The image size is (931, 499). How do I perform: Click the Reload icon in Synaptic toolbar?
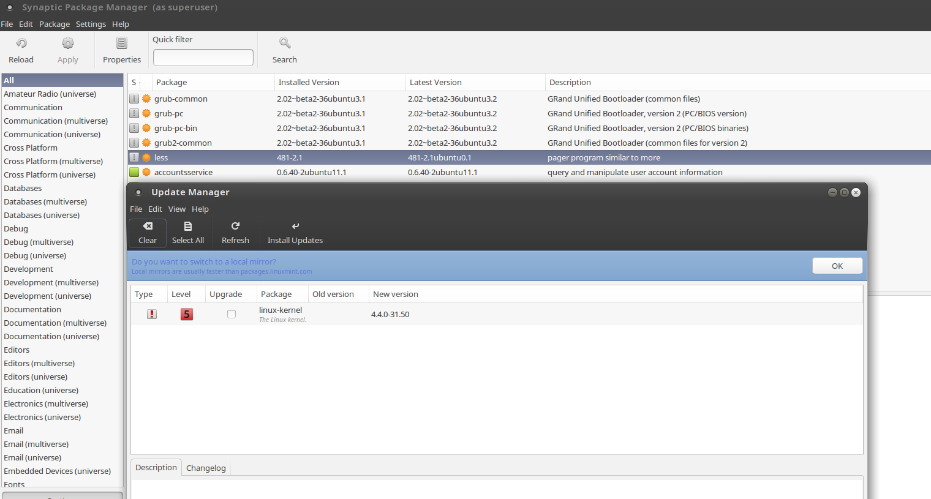click(x=21, y=43)
